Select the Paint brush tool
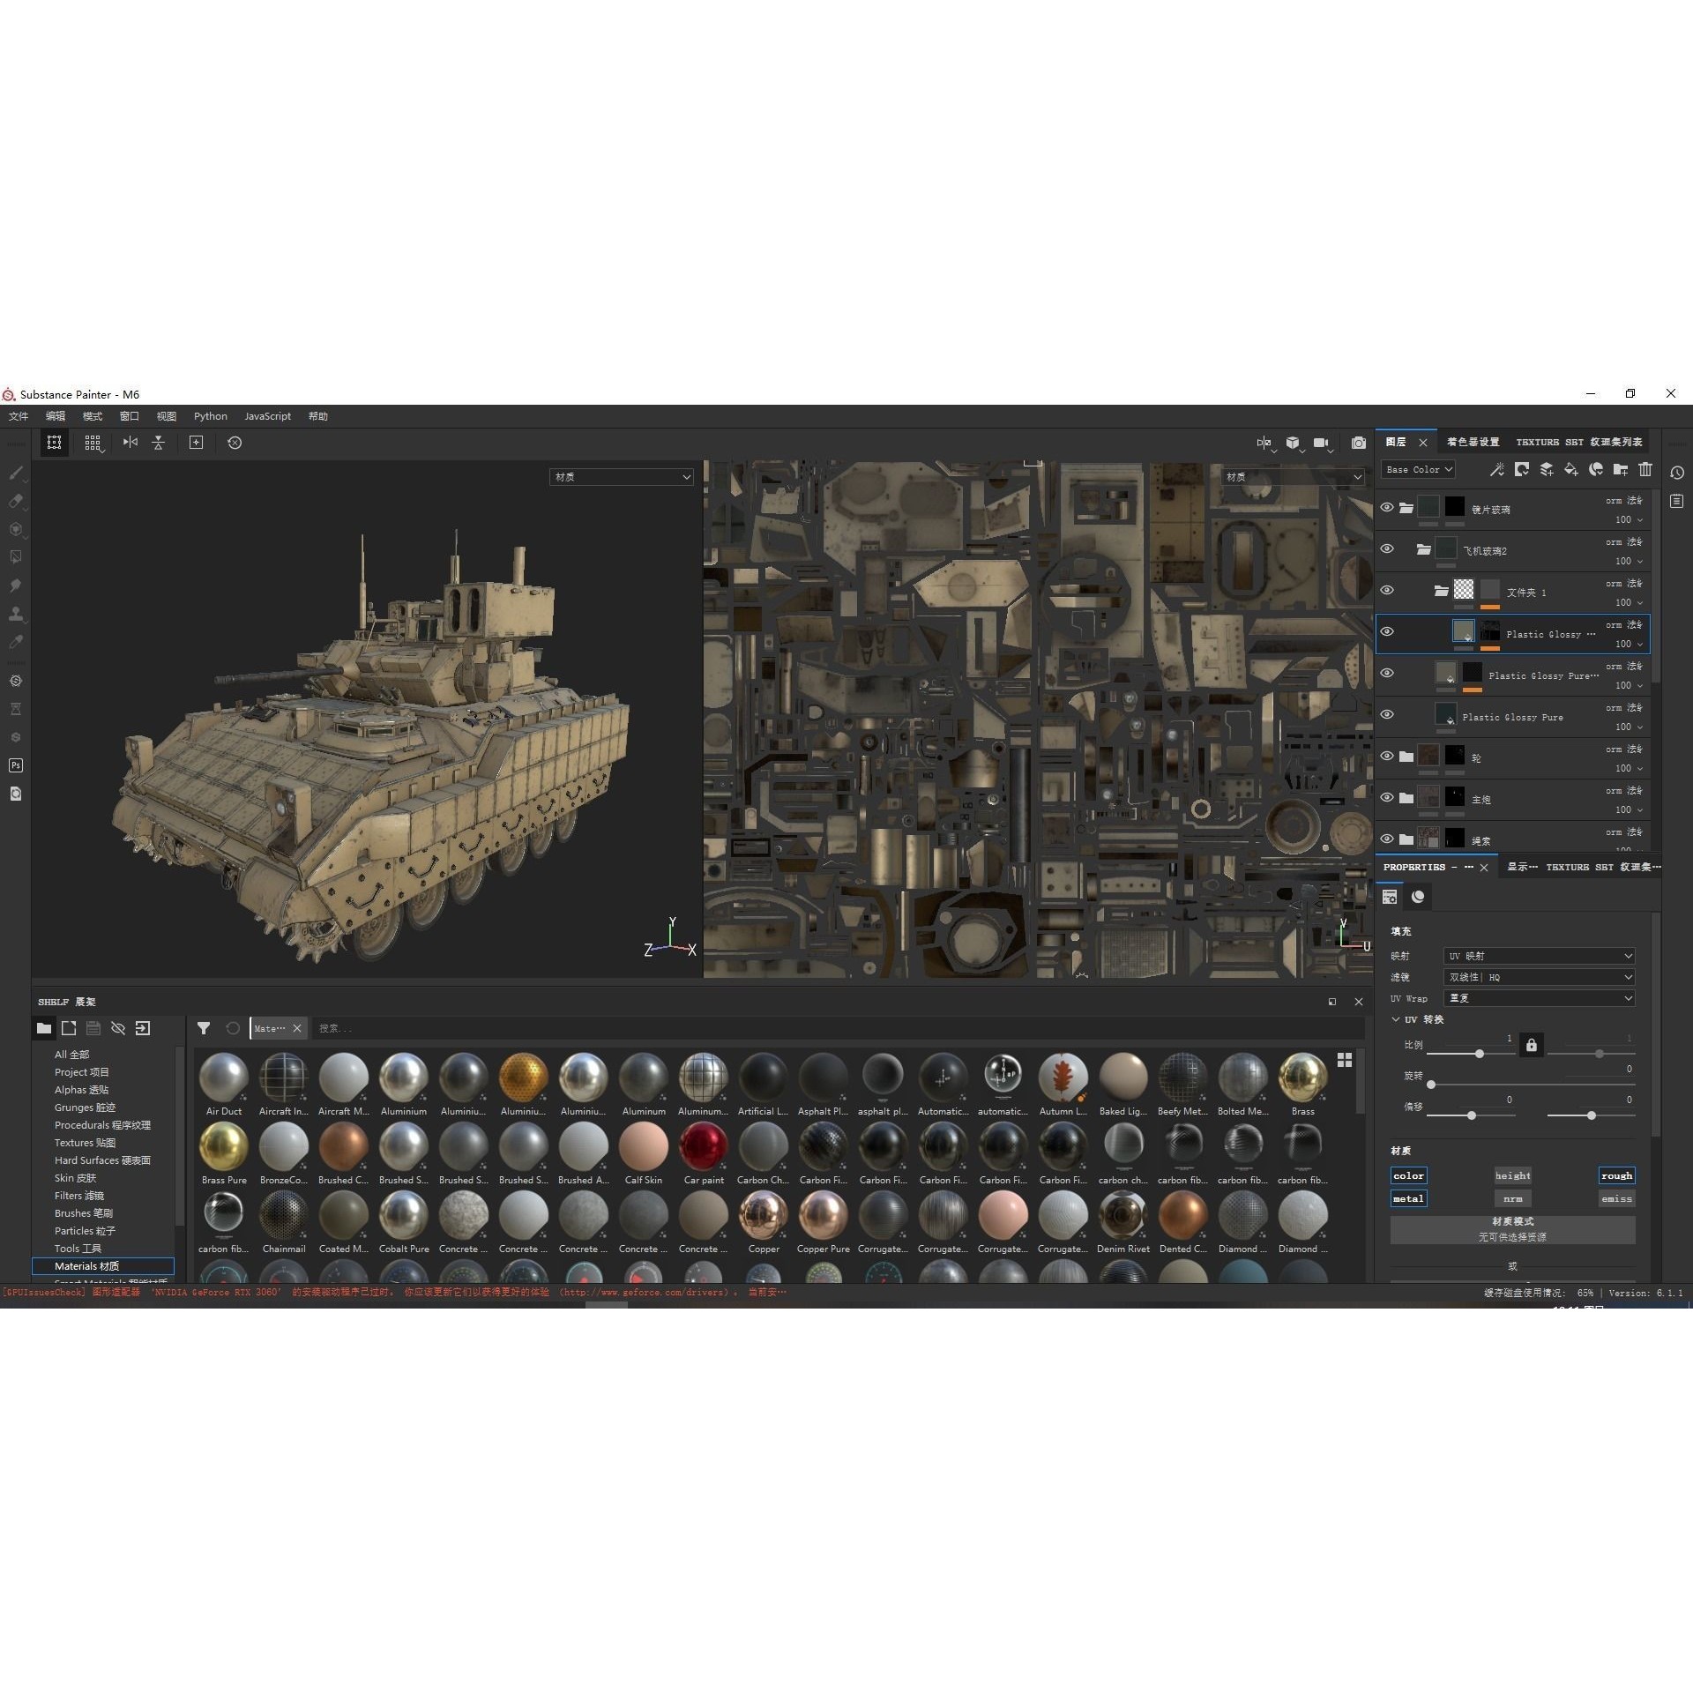 (x=16, y=474)
